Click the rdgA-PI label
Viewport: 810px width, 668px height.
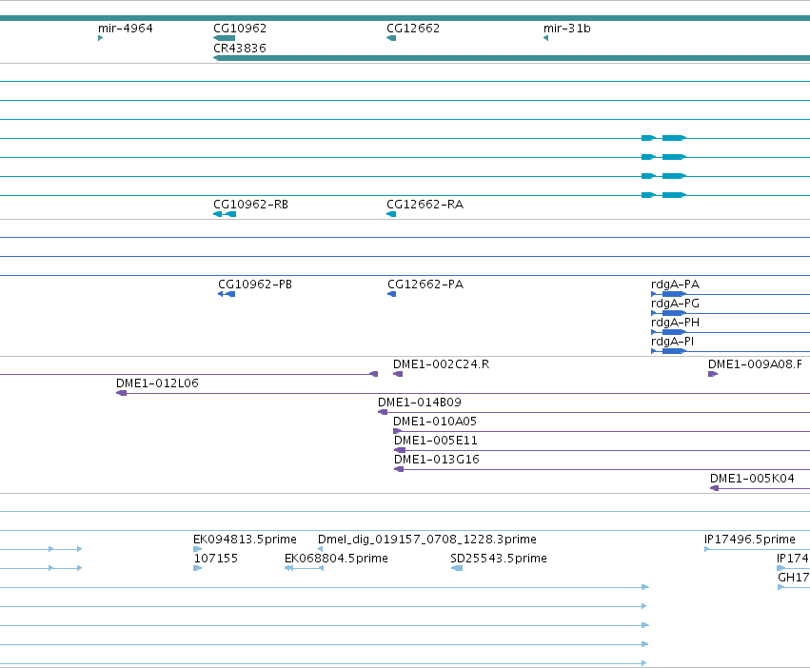coord(672,342)
